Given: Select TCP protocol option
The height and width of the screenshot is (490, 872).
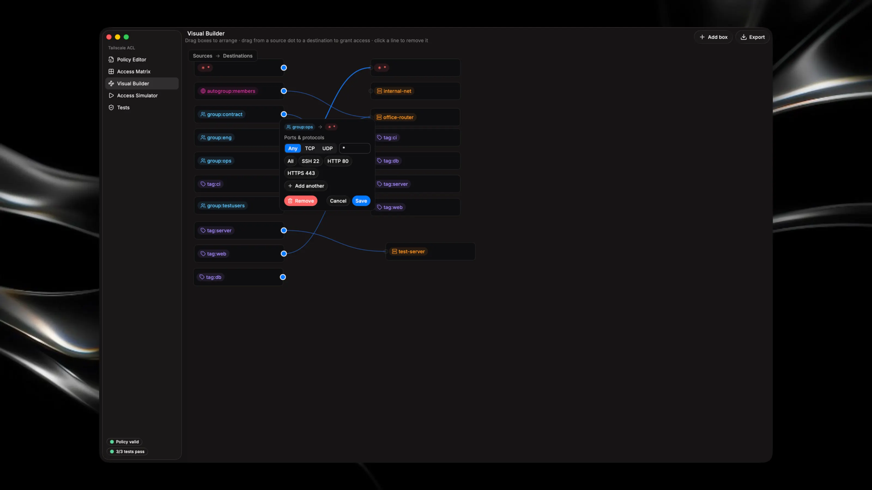Looking at the screenshot, I should (x=310, y=148).
